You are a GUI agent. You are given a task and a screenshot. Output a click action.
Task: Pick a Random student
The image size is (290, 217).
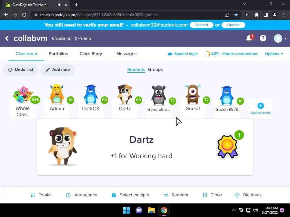pyautogui.click(x=176, y=195)
